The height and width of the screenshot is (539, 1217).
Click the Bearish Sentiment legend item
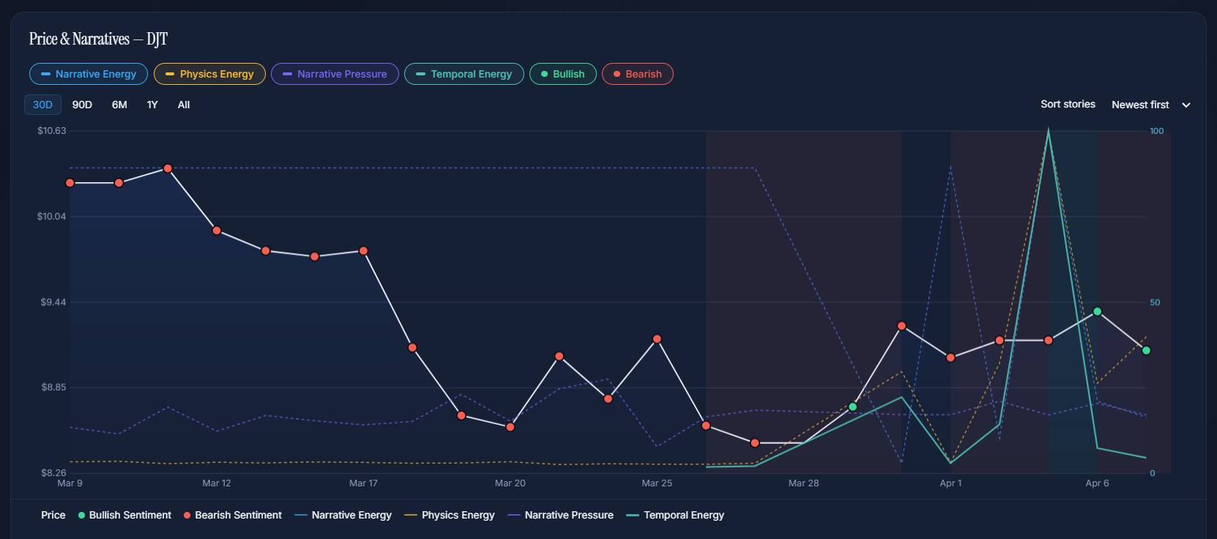point(232,515)
